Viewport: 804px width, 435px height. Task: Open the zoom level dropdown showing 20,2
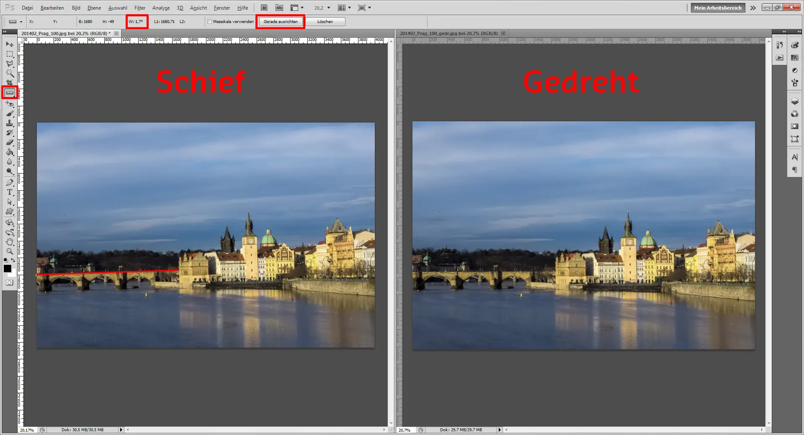pyautogui.click(x=329, y=8)
